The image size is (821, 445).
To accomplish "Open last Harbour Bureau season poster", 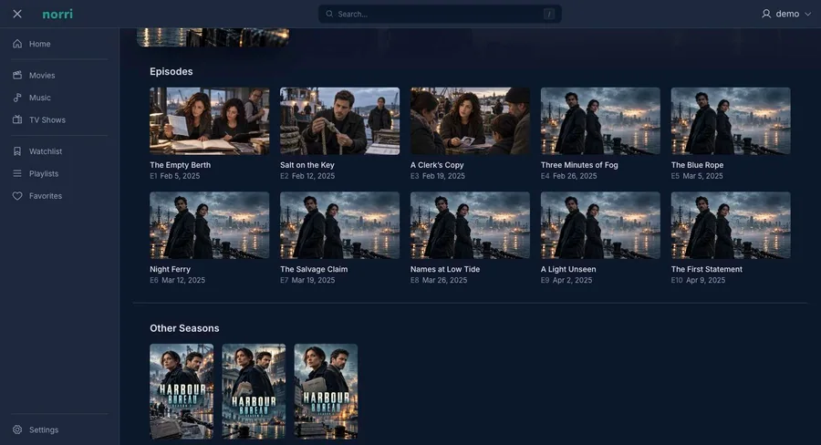I will click(x=327, y=391).
